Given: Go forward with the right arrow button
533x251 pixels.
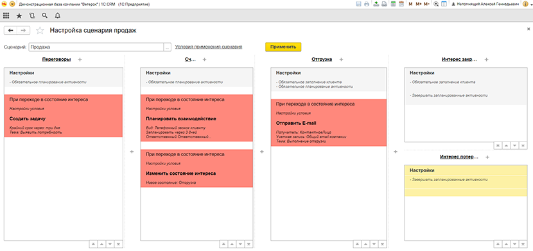Looking at the screenshot, I should pos(24,31).
